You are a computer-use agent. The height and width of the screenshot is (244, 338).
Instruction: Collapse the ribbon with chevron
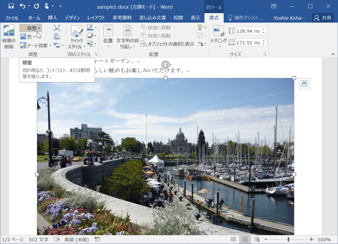point(333,54)
